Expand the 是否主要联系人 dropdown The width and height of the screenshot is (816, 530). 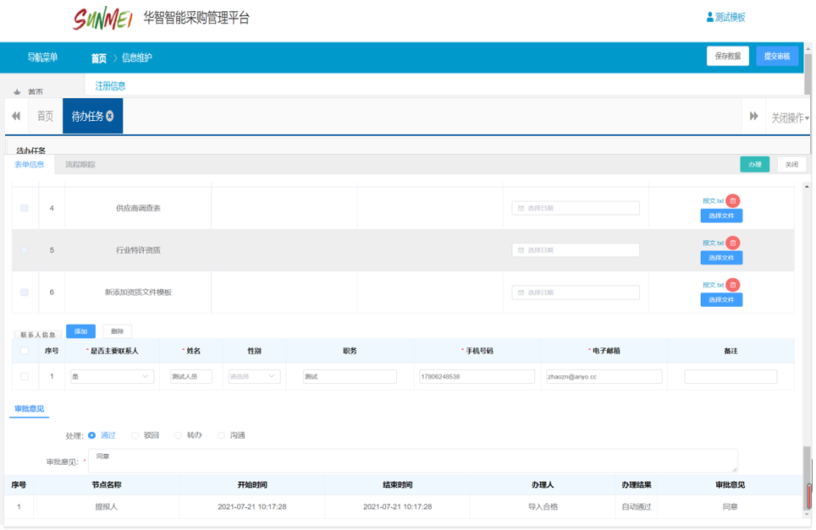(x=112, y=376)
